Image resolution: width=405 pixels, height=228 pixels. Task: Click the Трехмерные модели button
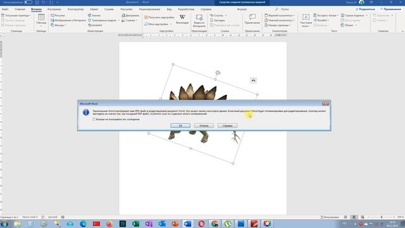tap(103, 20)
